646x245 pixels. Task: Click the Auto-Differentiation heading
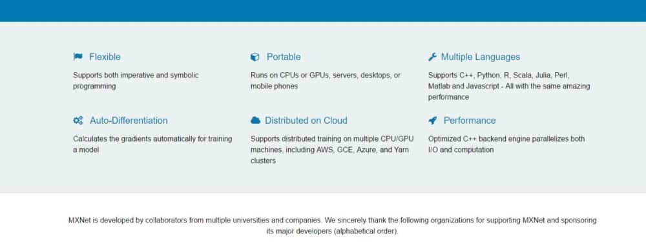(129, 121)
